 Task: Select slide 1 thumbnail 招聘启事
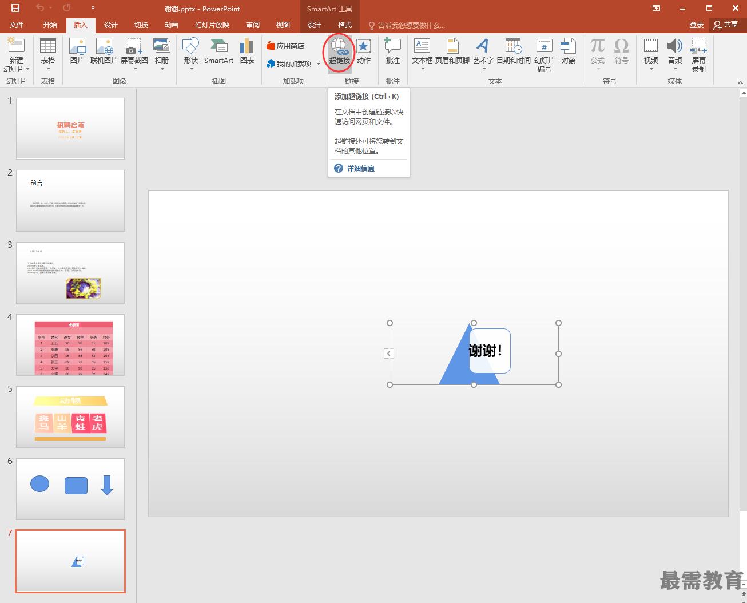(x=70, y=129)
